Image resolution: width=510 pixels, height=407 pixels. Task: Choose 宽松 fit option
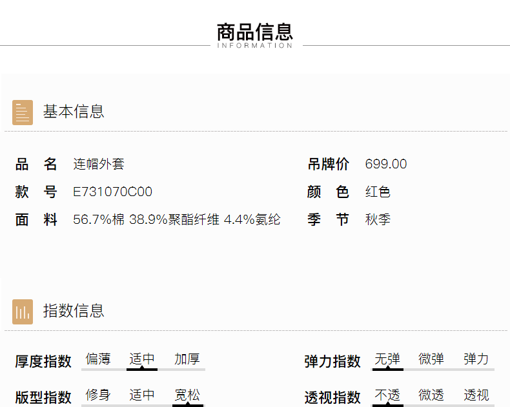[x=187, y=395]
